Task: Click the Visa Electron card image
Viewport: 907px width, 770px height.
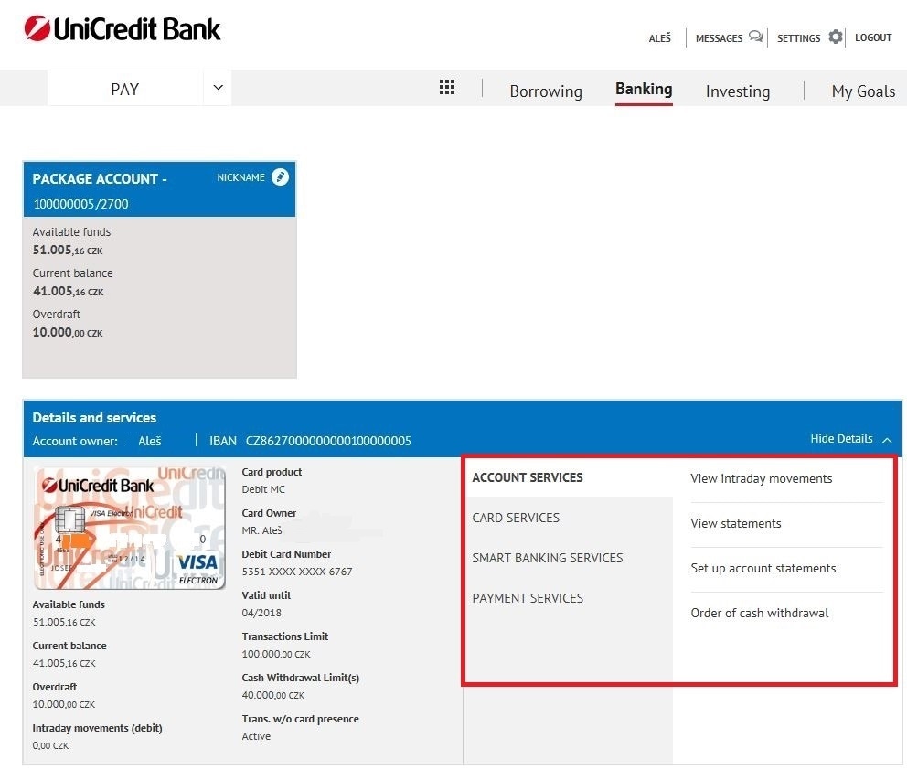Action: (129, 528)
